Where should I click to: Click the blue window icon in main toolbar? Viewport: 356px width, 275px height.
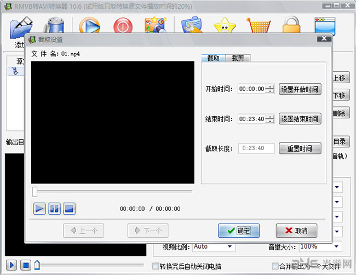[325, 26]
